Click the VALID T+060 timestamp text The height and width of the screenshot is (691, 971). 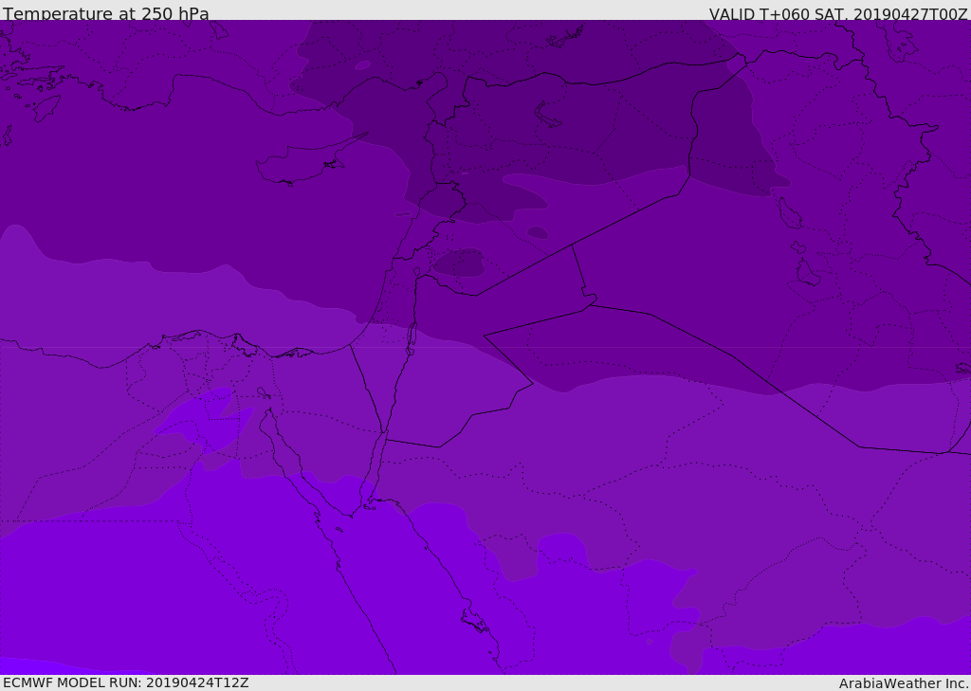tap(838, 14)
